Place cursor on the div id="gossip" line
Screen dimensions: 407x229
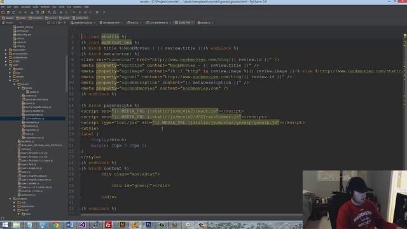141,186
